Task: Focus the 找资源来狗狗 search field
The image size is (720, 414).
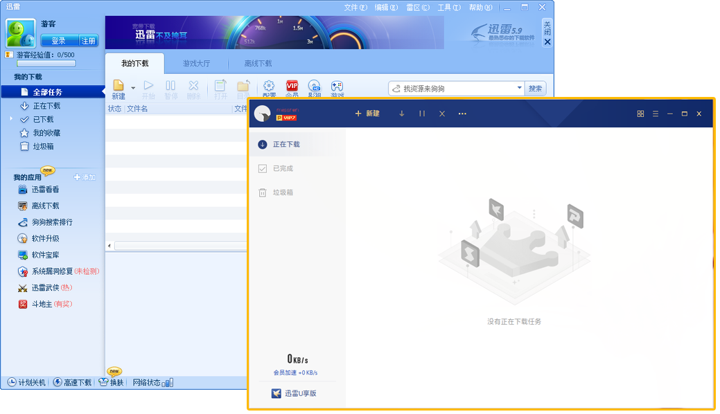Action: (x=457, y=89)
